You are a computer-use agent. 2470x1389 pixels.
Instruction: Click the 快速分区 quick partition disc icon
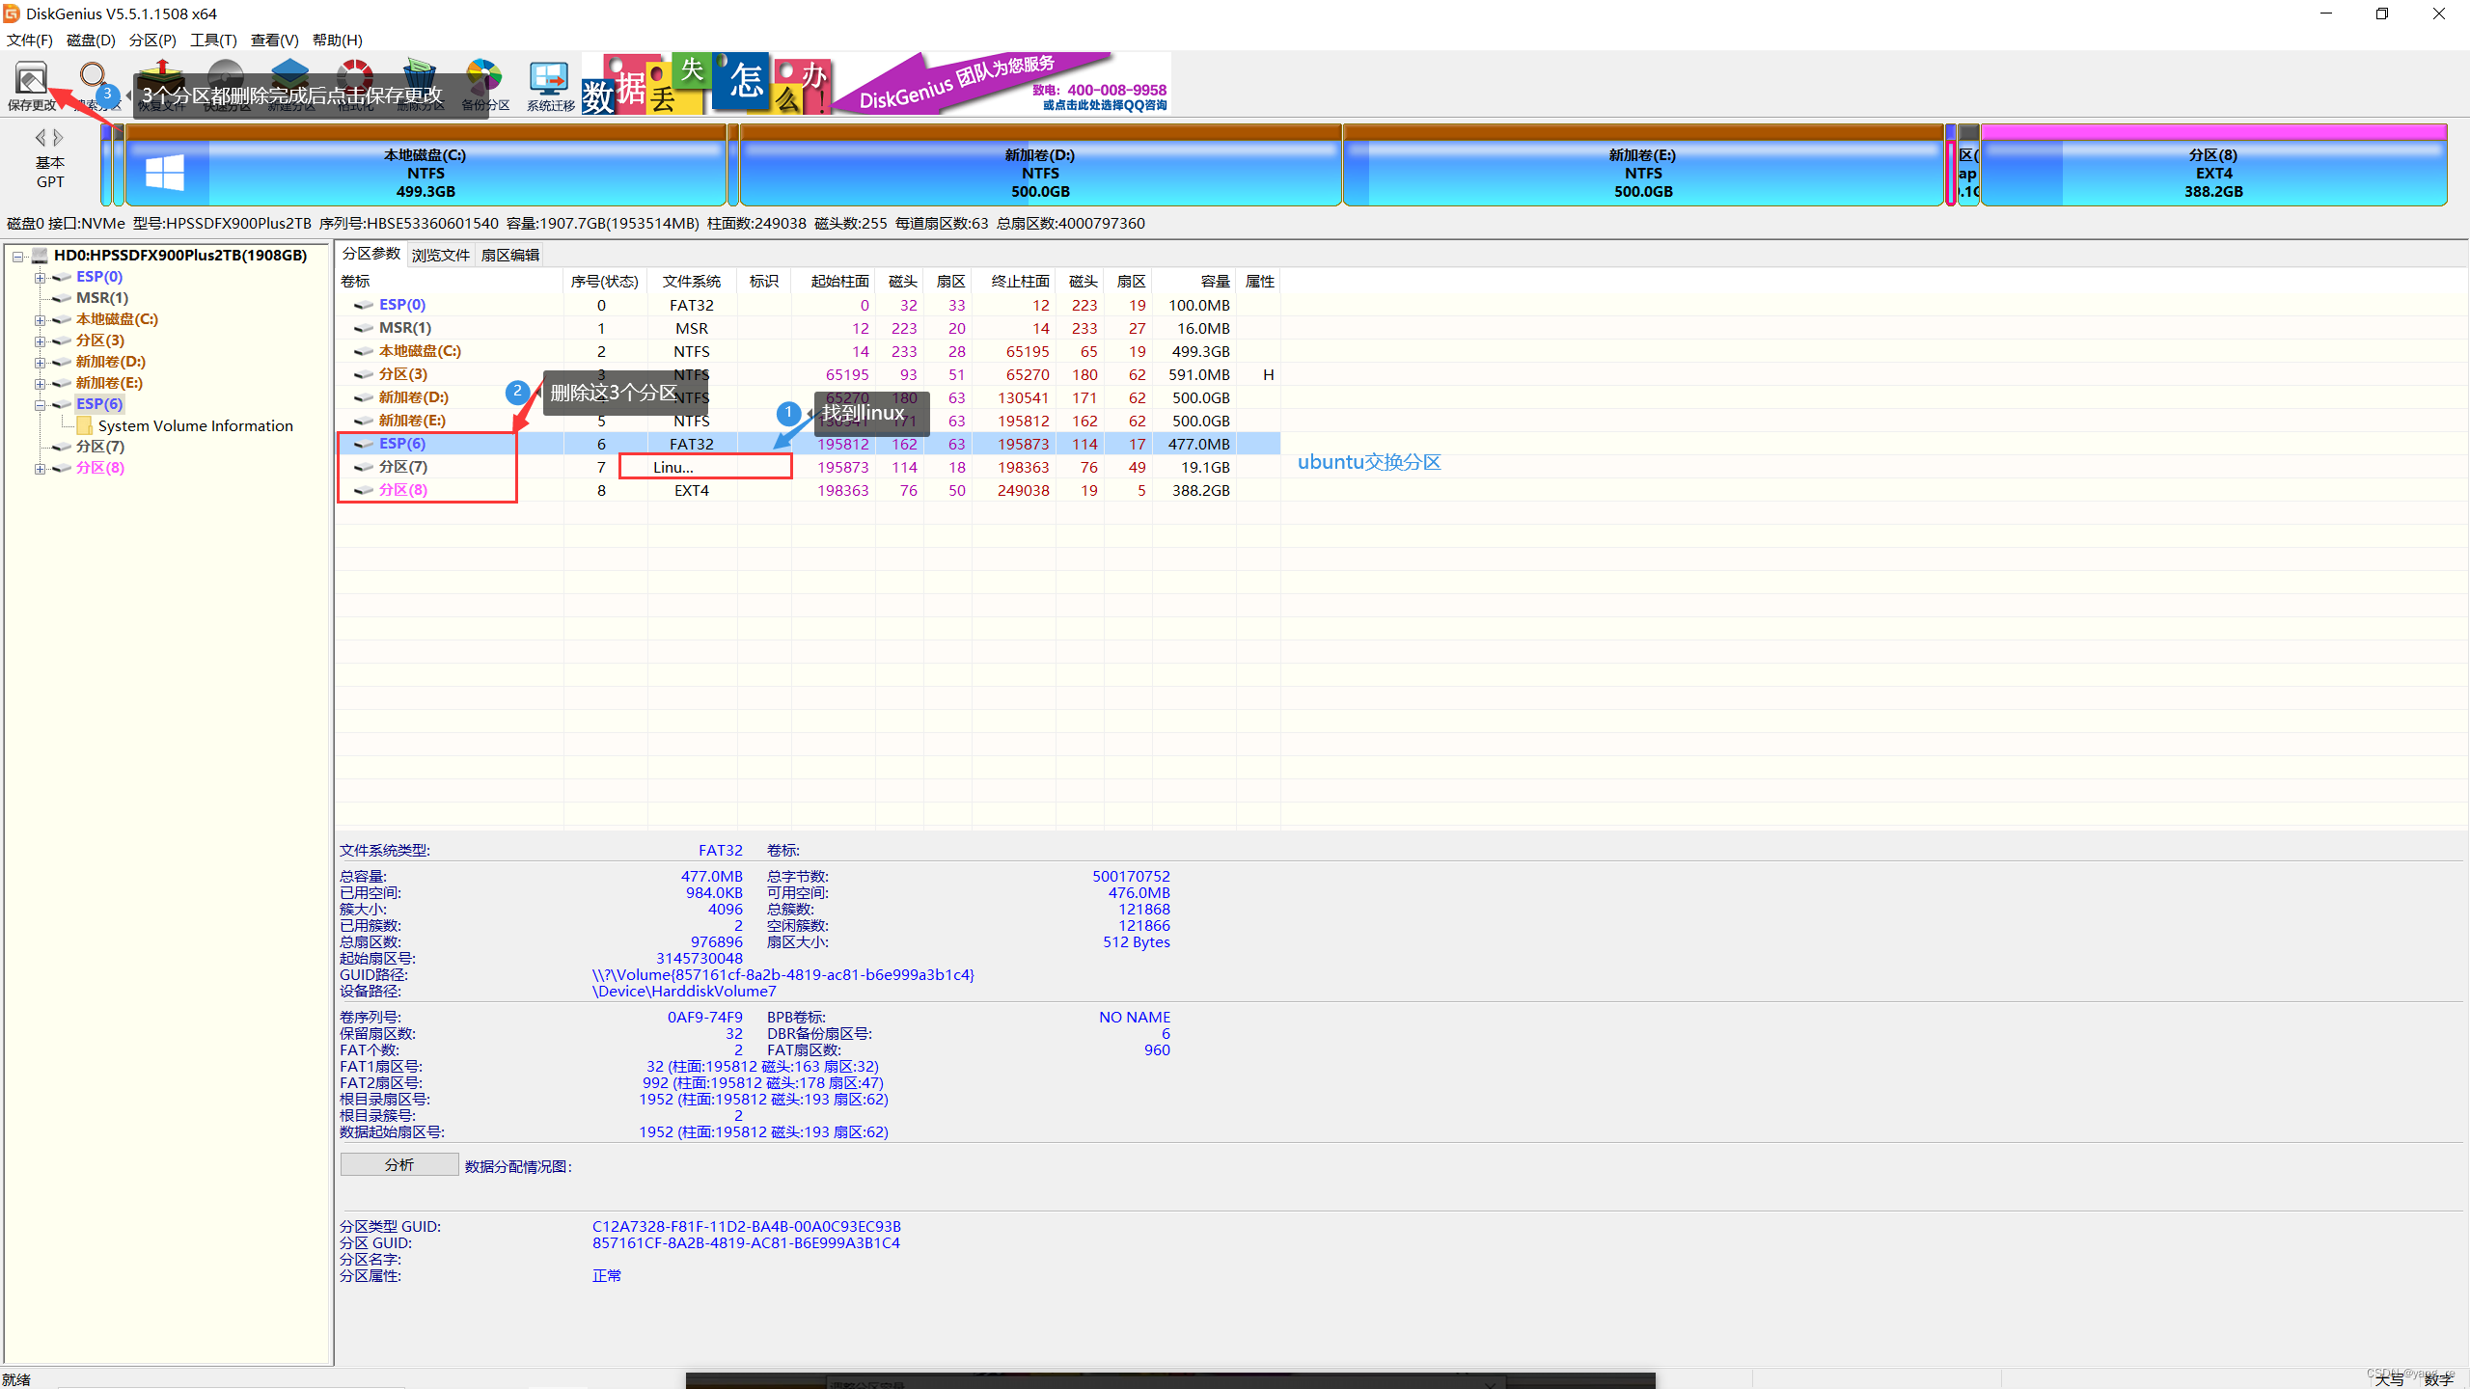tap(226, 77)
